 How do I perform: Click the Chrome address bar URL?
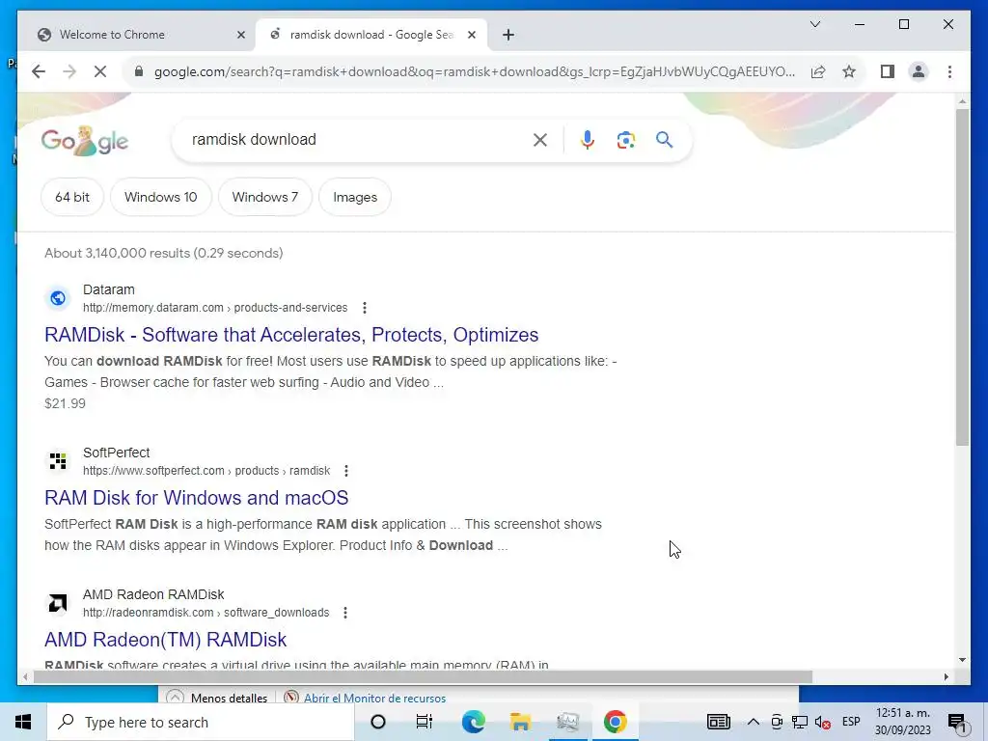click(474, 71)
